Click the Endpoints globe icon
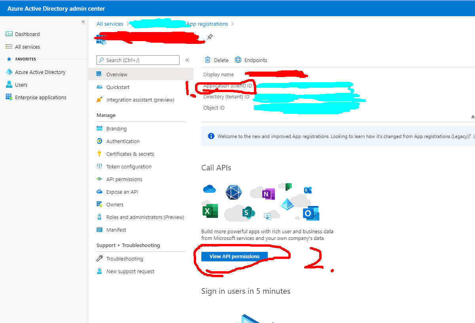Image resolution: width=475 pixels, height=323 pixels. coord(238,60)
